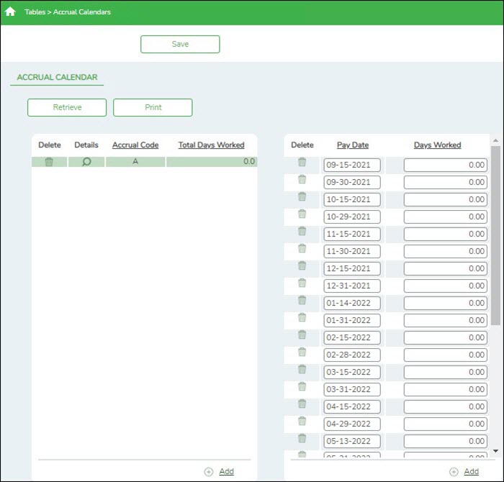The width and height of the screenshot is (504, 482).
Task: Delete the 01-14-2022 pay date row
Action: tap(302, 300)
